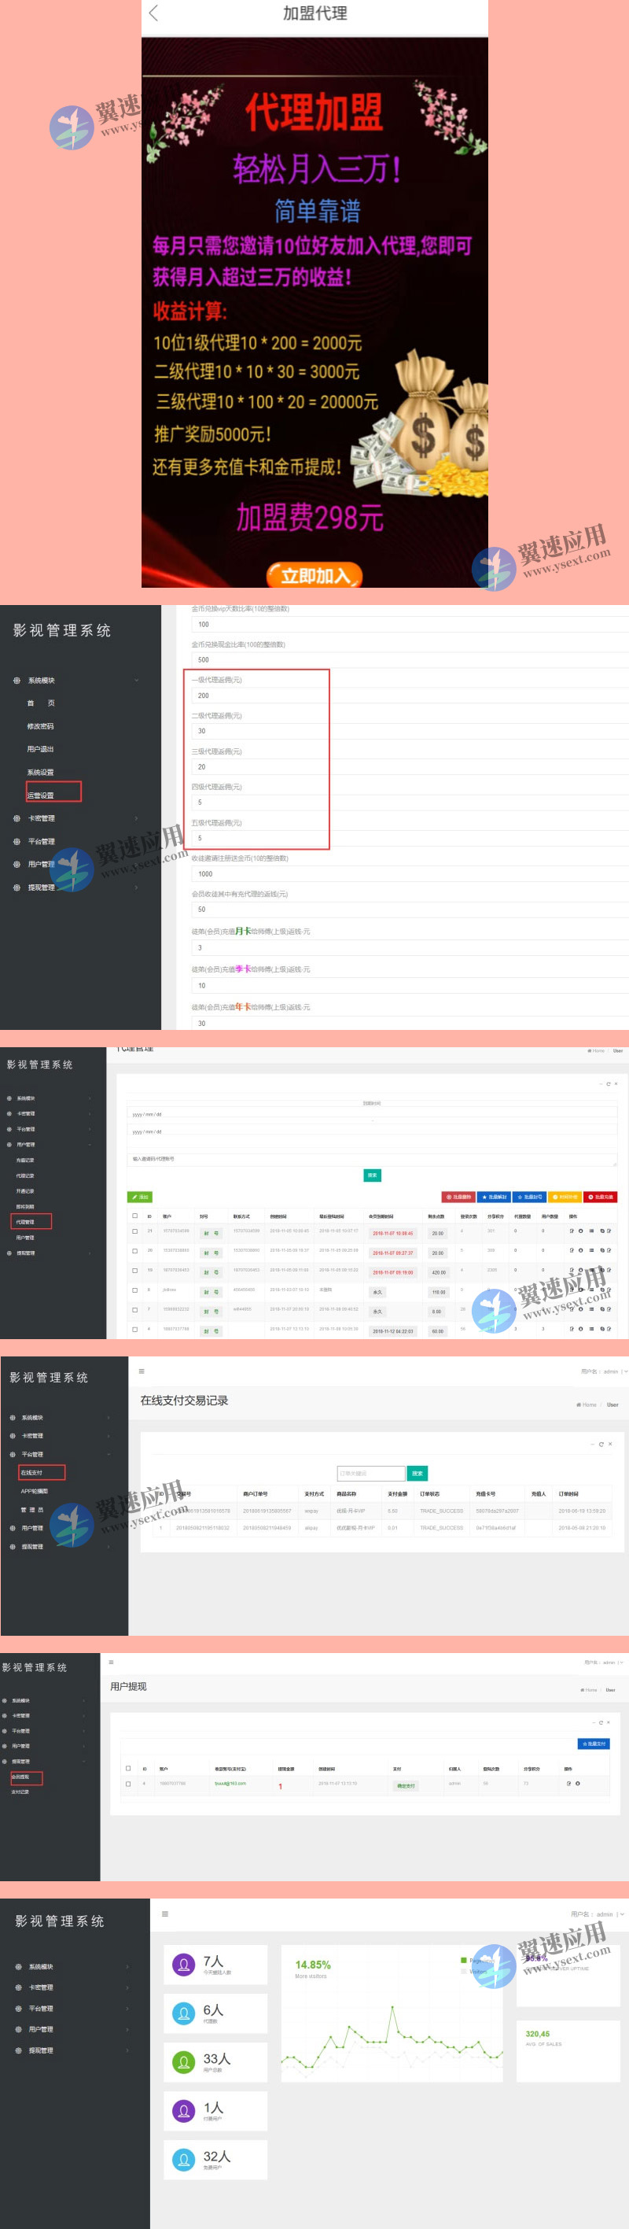Open 修改密码 in the sidebar
629x2229 pixels.
coord(41,726)
